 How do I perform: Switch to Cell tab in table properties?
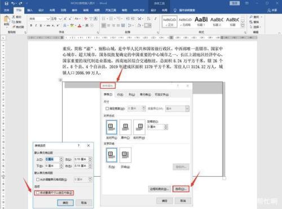(146, 94)
